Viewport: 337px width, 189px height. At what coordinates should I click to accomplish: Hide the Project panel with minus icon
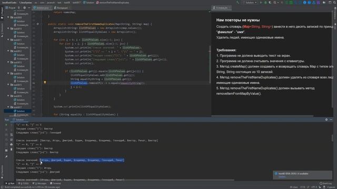coord(29,8)
